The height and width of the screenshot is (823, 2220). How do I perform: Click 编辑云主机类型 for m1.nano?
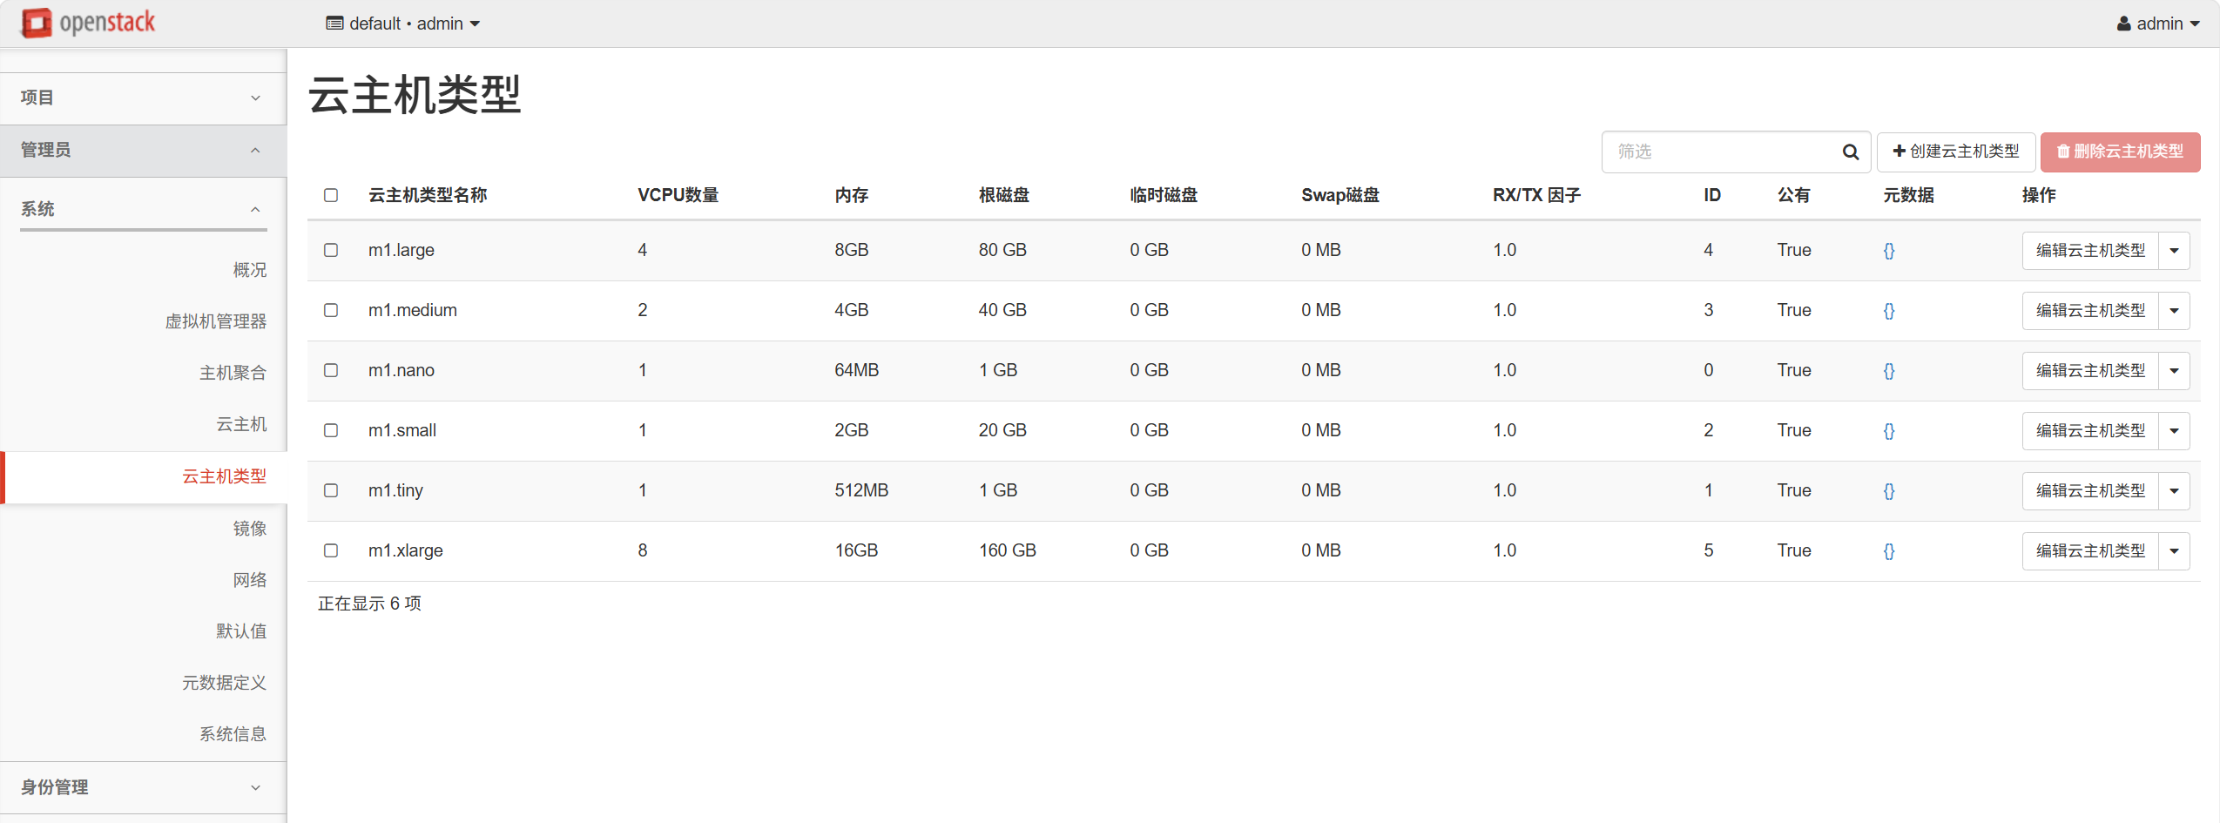(2090, 371)
